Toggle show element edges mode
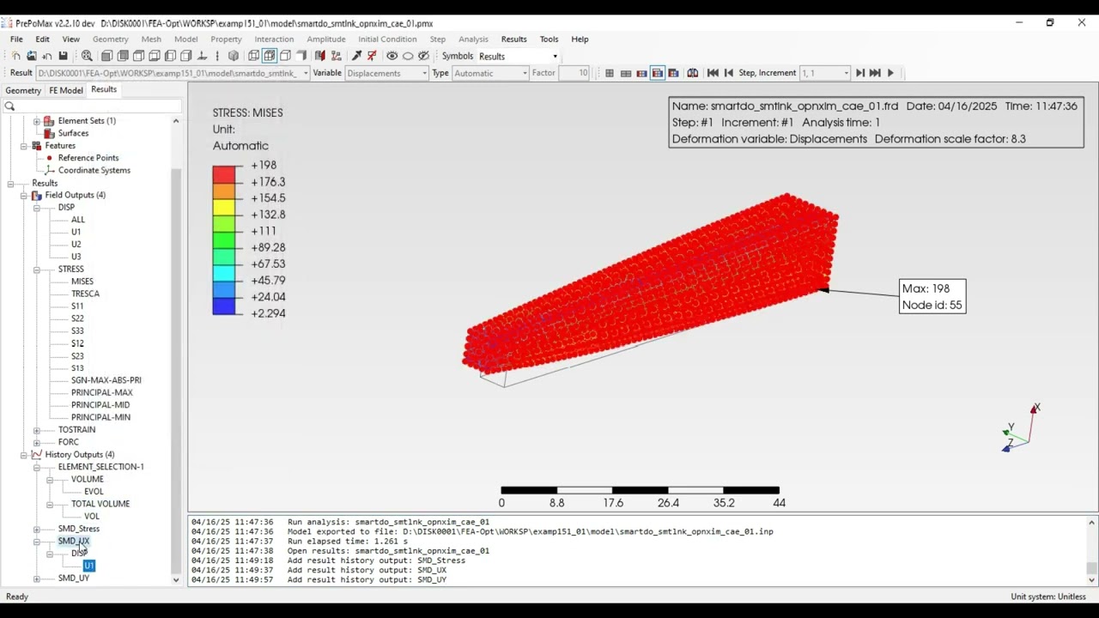Screen dimensions: 1099x618 pos(270,56)
